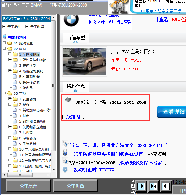Click the 菜单展开 list icon at top
This screenshot has width=186, height=195.
(4, 26)
